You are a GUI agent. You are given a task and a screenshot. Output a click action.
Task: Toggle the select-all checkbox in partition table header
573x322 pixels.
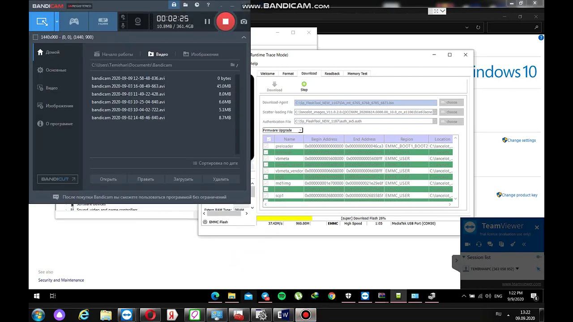(x=269, y=139)
